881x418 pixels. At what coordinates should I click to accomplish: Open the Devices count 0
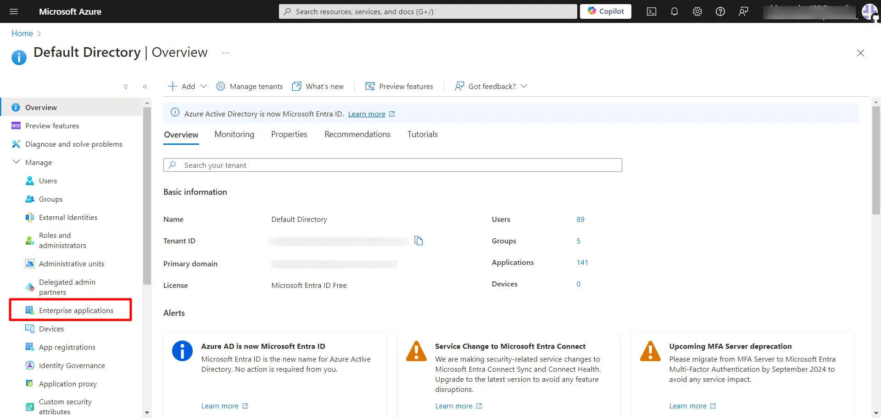(579, 284)
